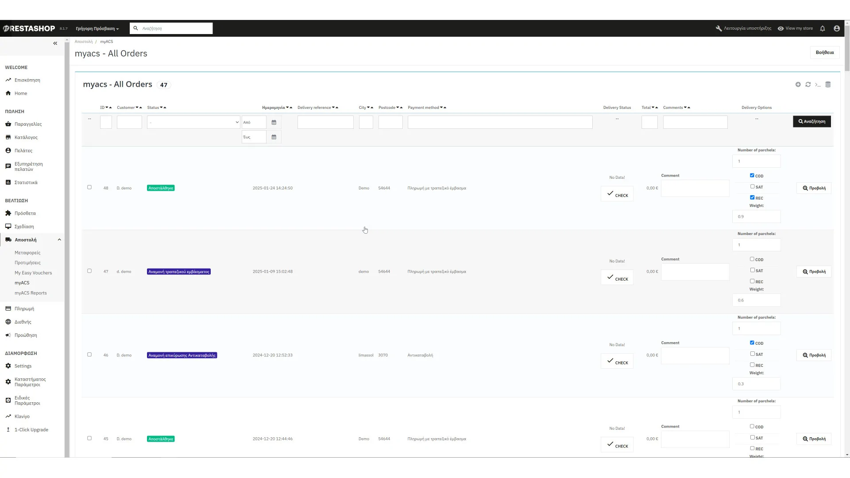The height and width of the screenshot is (478, 850).
Task: Click the 'Έως' date calendar icon
Action: 274,137
